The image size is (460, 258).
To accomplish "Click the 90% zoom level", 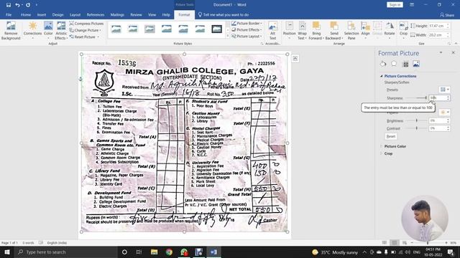I will tap(454, 243).
